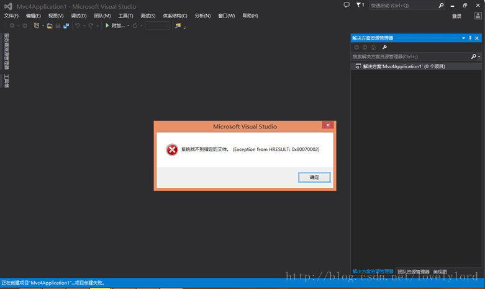Toggle auto-hide pin on Solution Explorer

pos(470,38)
